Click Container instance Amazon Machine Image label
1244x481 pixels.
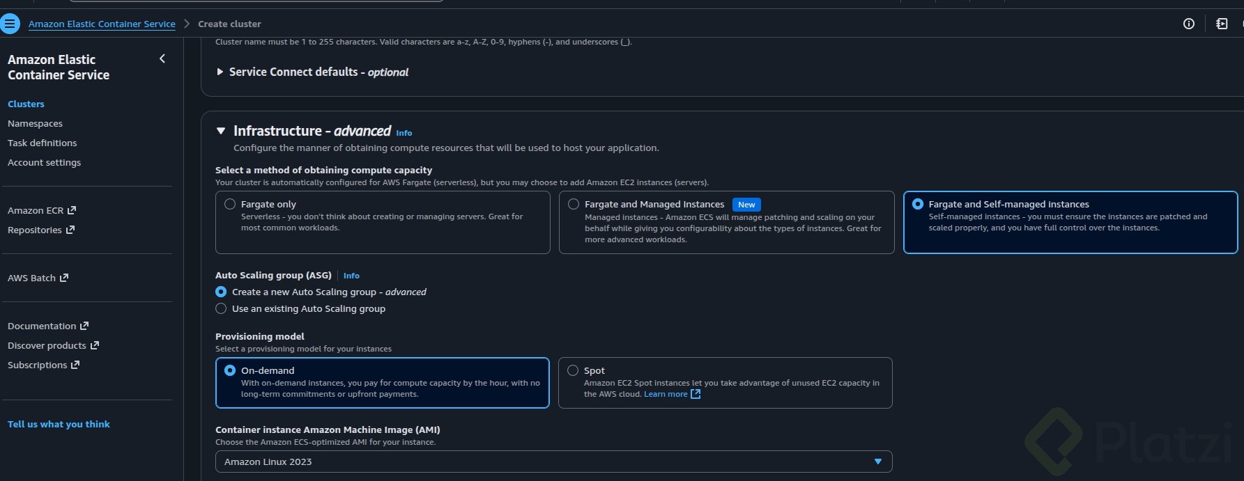328,429
